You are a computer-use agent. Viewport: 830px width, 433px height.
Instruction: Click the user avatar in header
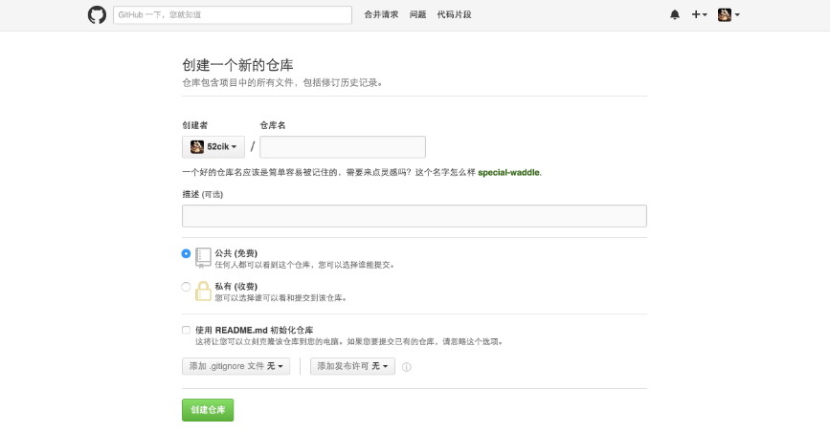point(726,15)
